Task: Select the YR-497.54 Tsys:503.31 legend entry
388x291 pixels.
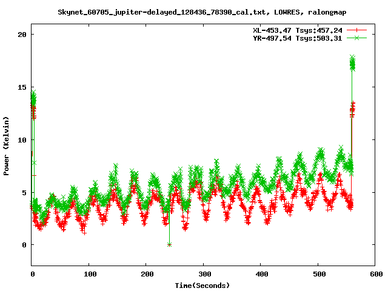Action: point(298,38)
